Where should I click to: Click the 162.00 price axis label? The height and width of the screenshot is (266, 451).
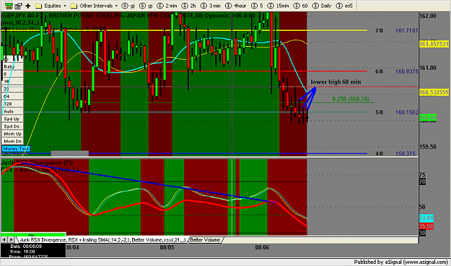point(428,16)
